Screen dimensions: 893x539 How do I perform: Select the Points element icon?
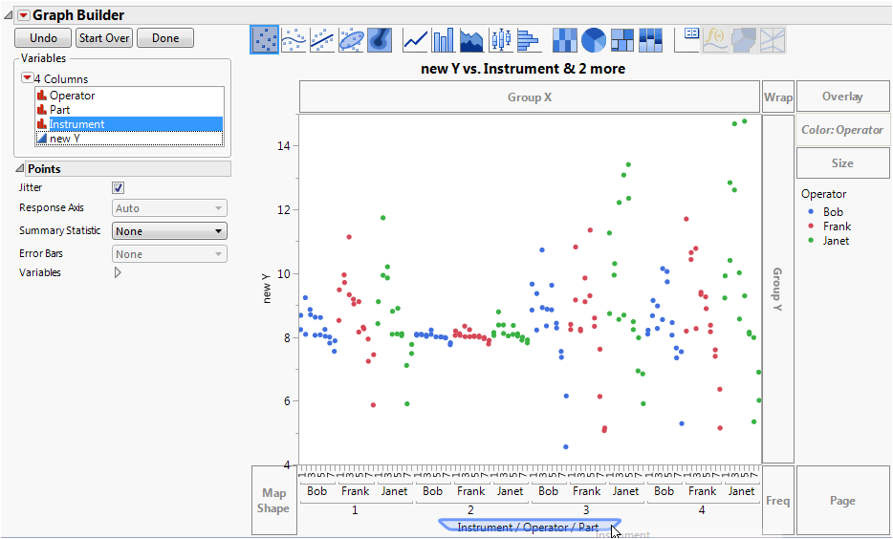click(x=265, y=39)
